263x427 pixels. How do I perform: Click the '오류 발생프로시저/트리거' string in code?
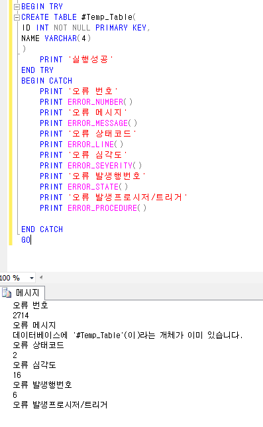[128, 197]
